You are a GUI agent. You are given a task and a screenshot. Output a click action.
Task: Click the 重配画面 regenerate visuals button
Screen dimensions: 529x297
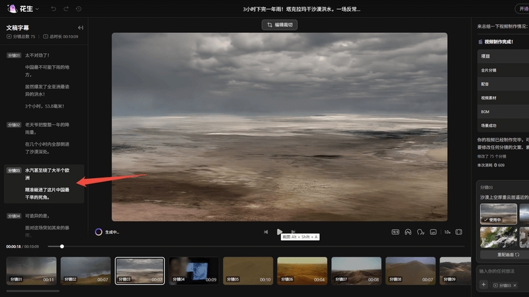pos(508,255)
